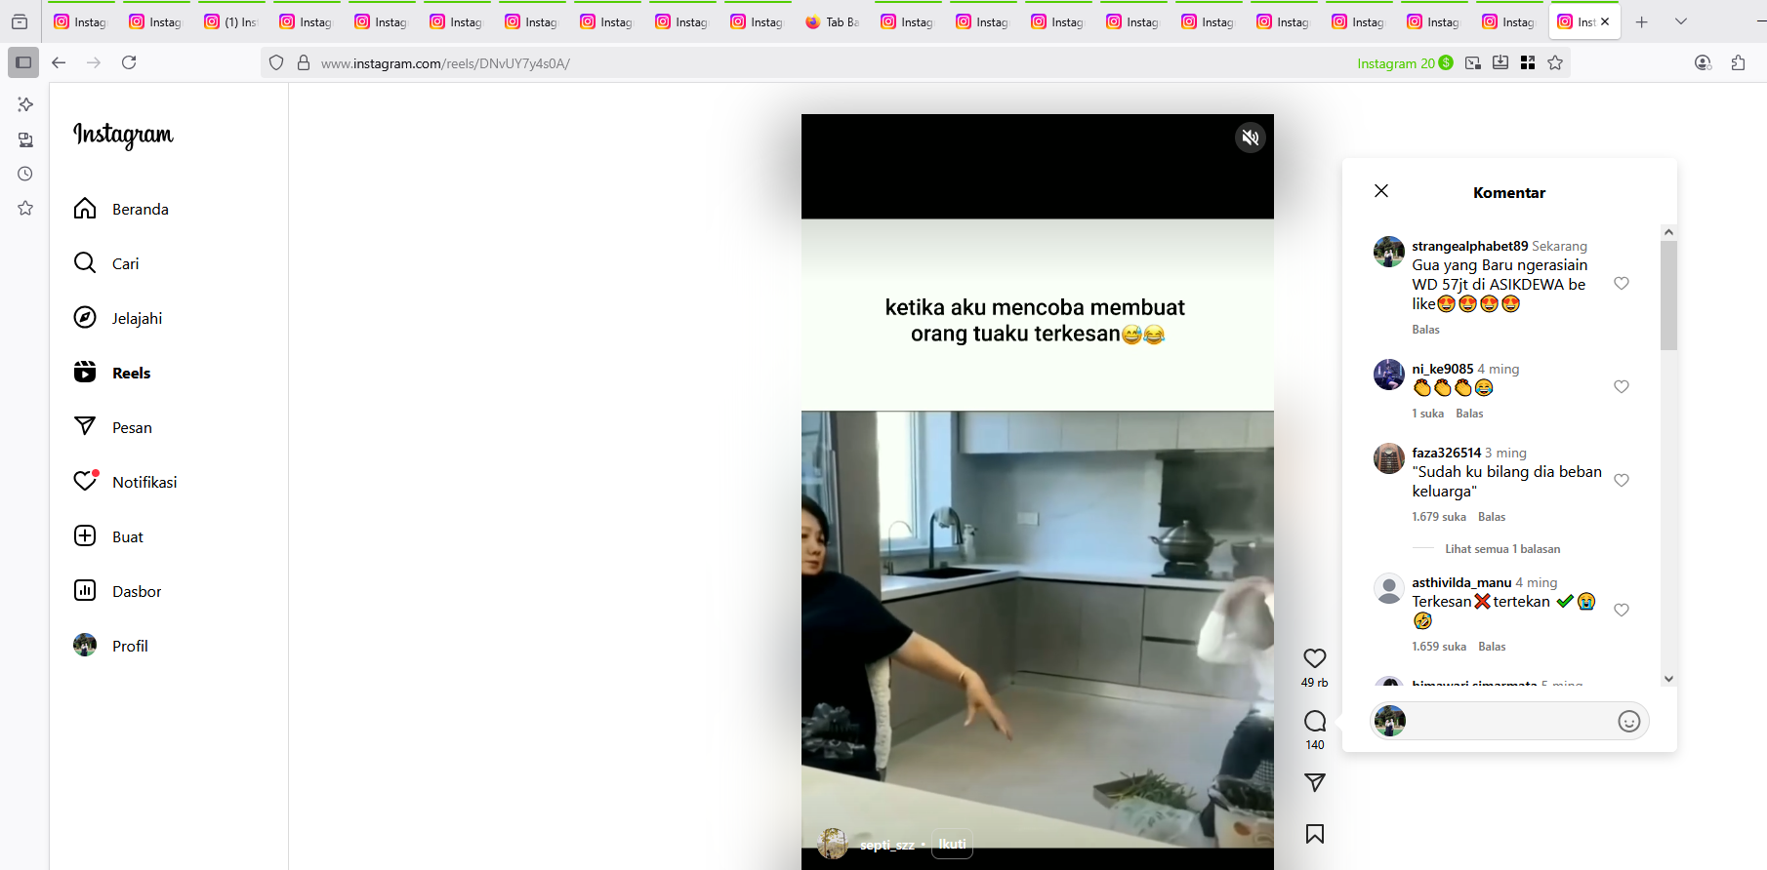Click the Instagram logo
The image size is (1767, 870).
click(123, 135)
